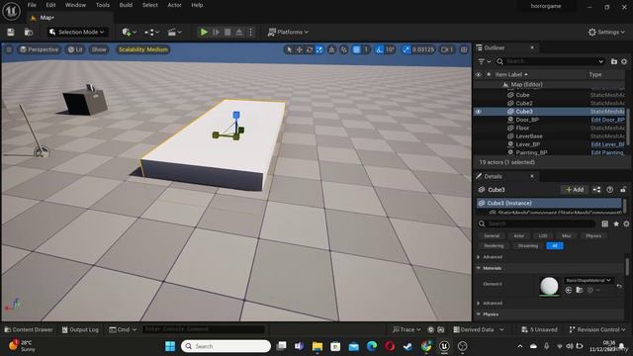Select Floor in the Outliner
633x356 pixels.
tap(522, 128)
